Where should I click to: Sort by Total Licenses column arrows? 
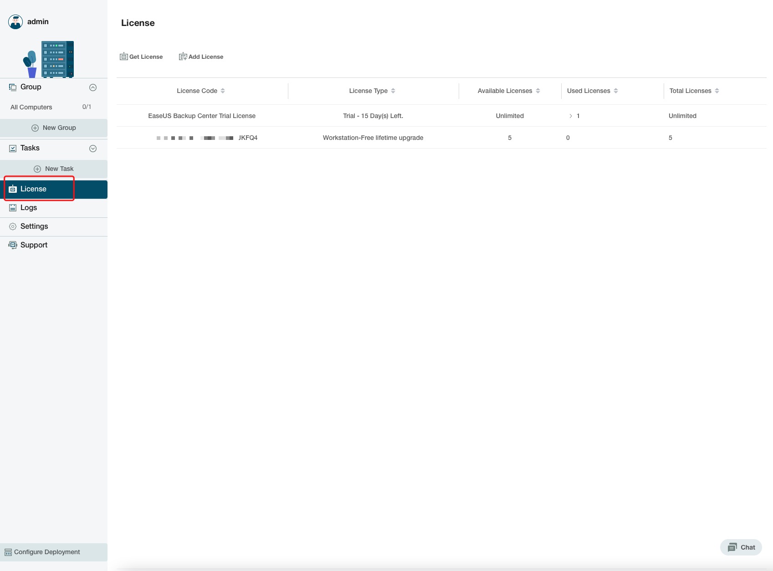click(717, 91)
